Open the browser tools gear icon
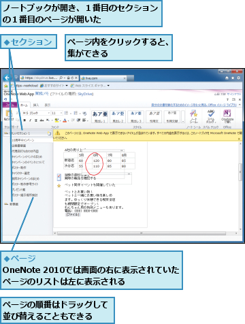The image size is (245, 324). tap(238, 78)
